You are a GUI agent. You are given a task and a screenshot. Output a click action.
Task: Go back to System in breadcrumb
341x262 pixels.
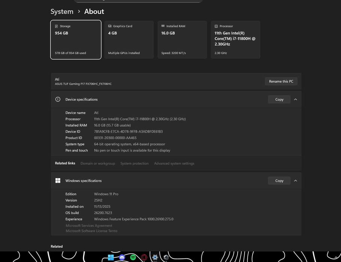[62, 12]
